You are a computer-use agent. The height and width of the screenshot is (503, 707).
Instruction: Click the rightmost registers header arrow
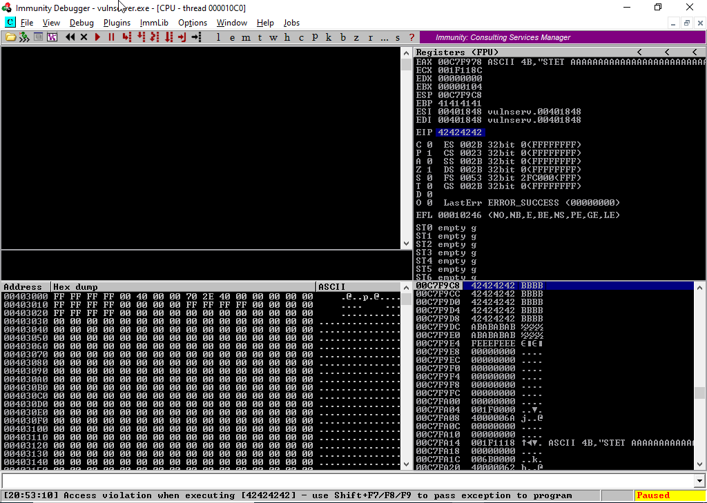click(x=694, y=52)
